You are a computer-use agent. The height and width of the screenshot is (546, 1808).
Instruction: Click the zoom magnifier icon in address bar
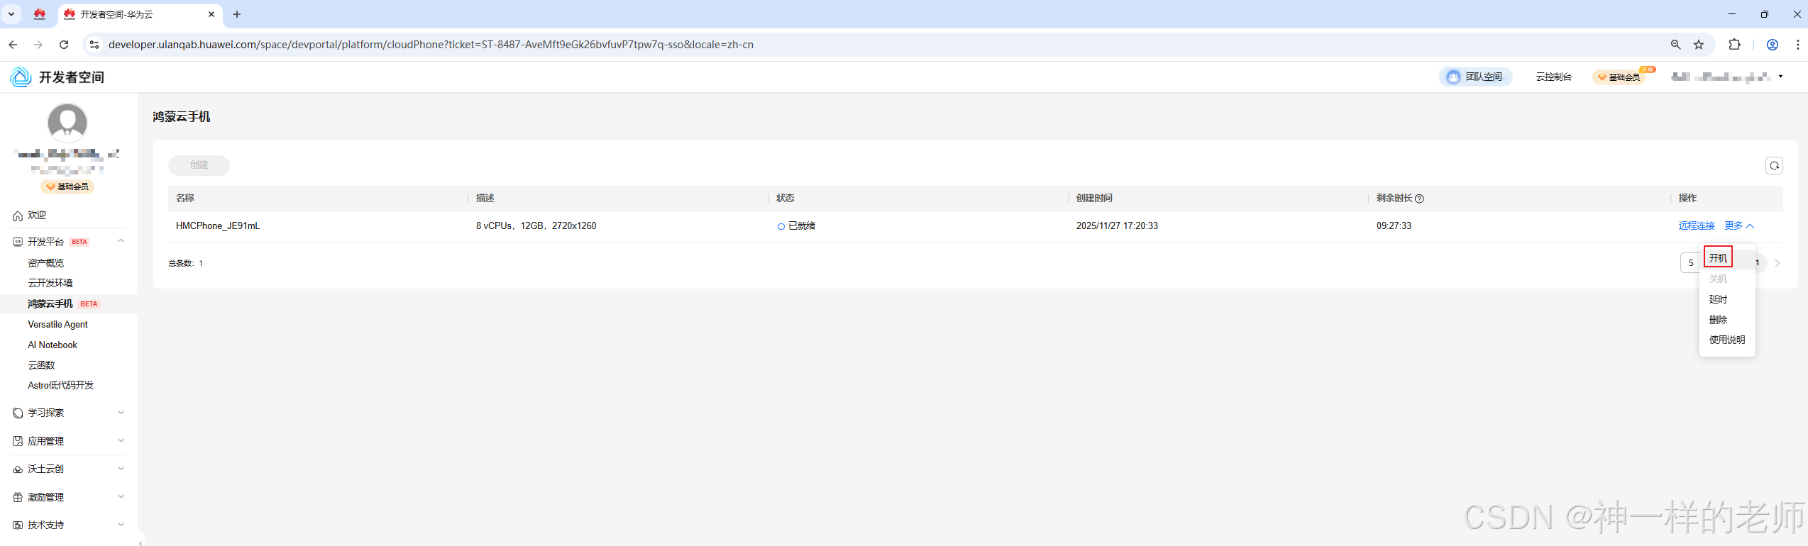pos(1675,45)
